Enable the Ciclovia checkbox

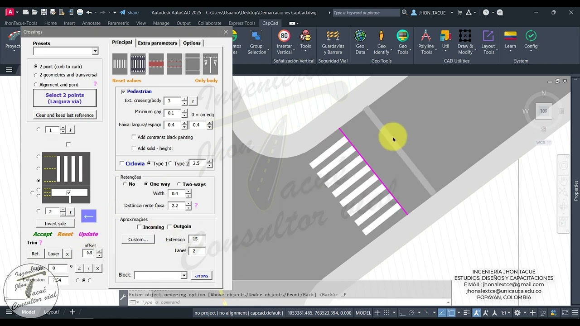click(x=122, y=163)
